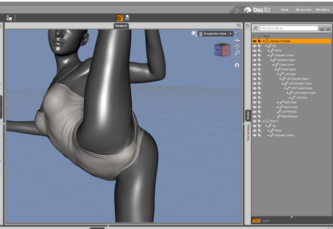
Task: Open the Tips tab at pane bottom
Action: tap(256, 220)
